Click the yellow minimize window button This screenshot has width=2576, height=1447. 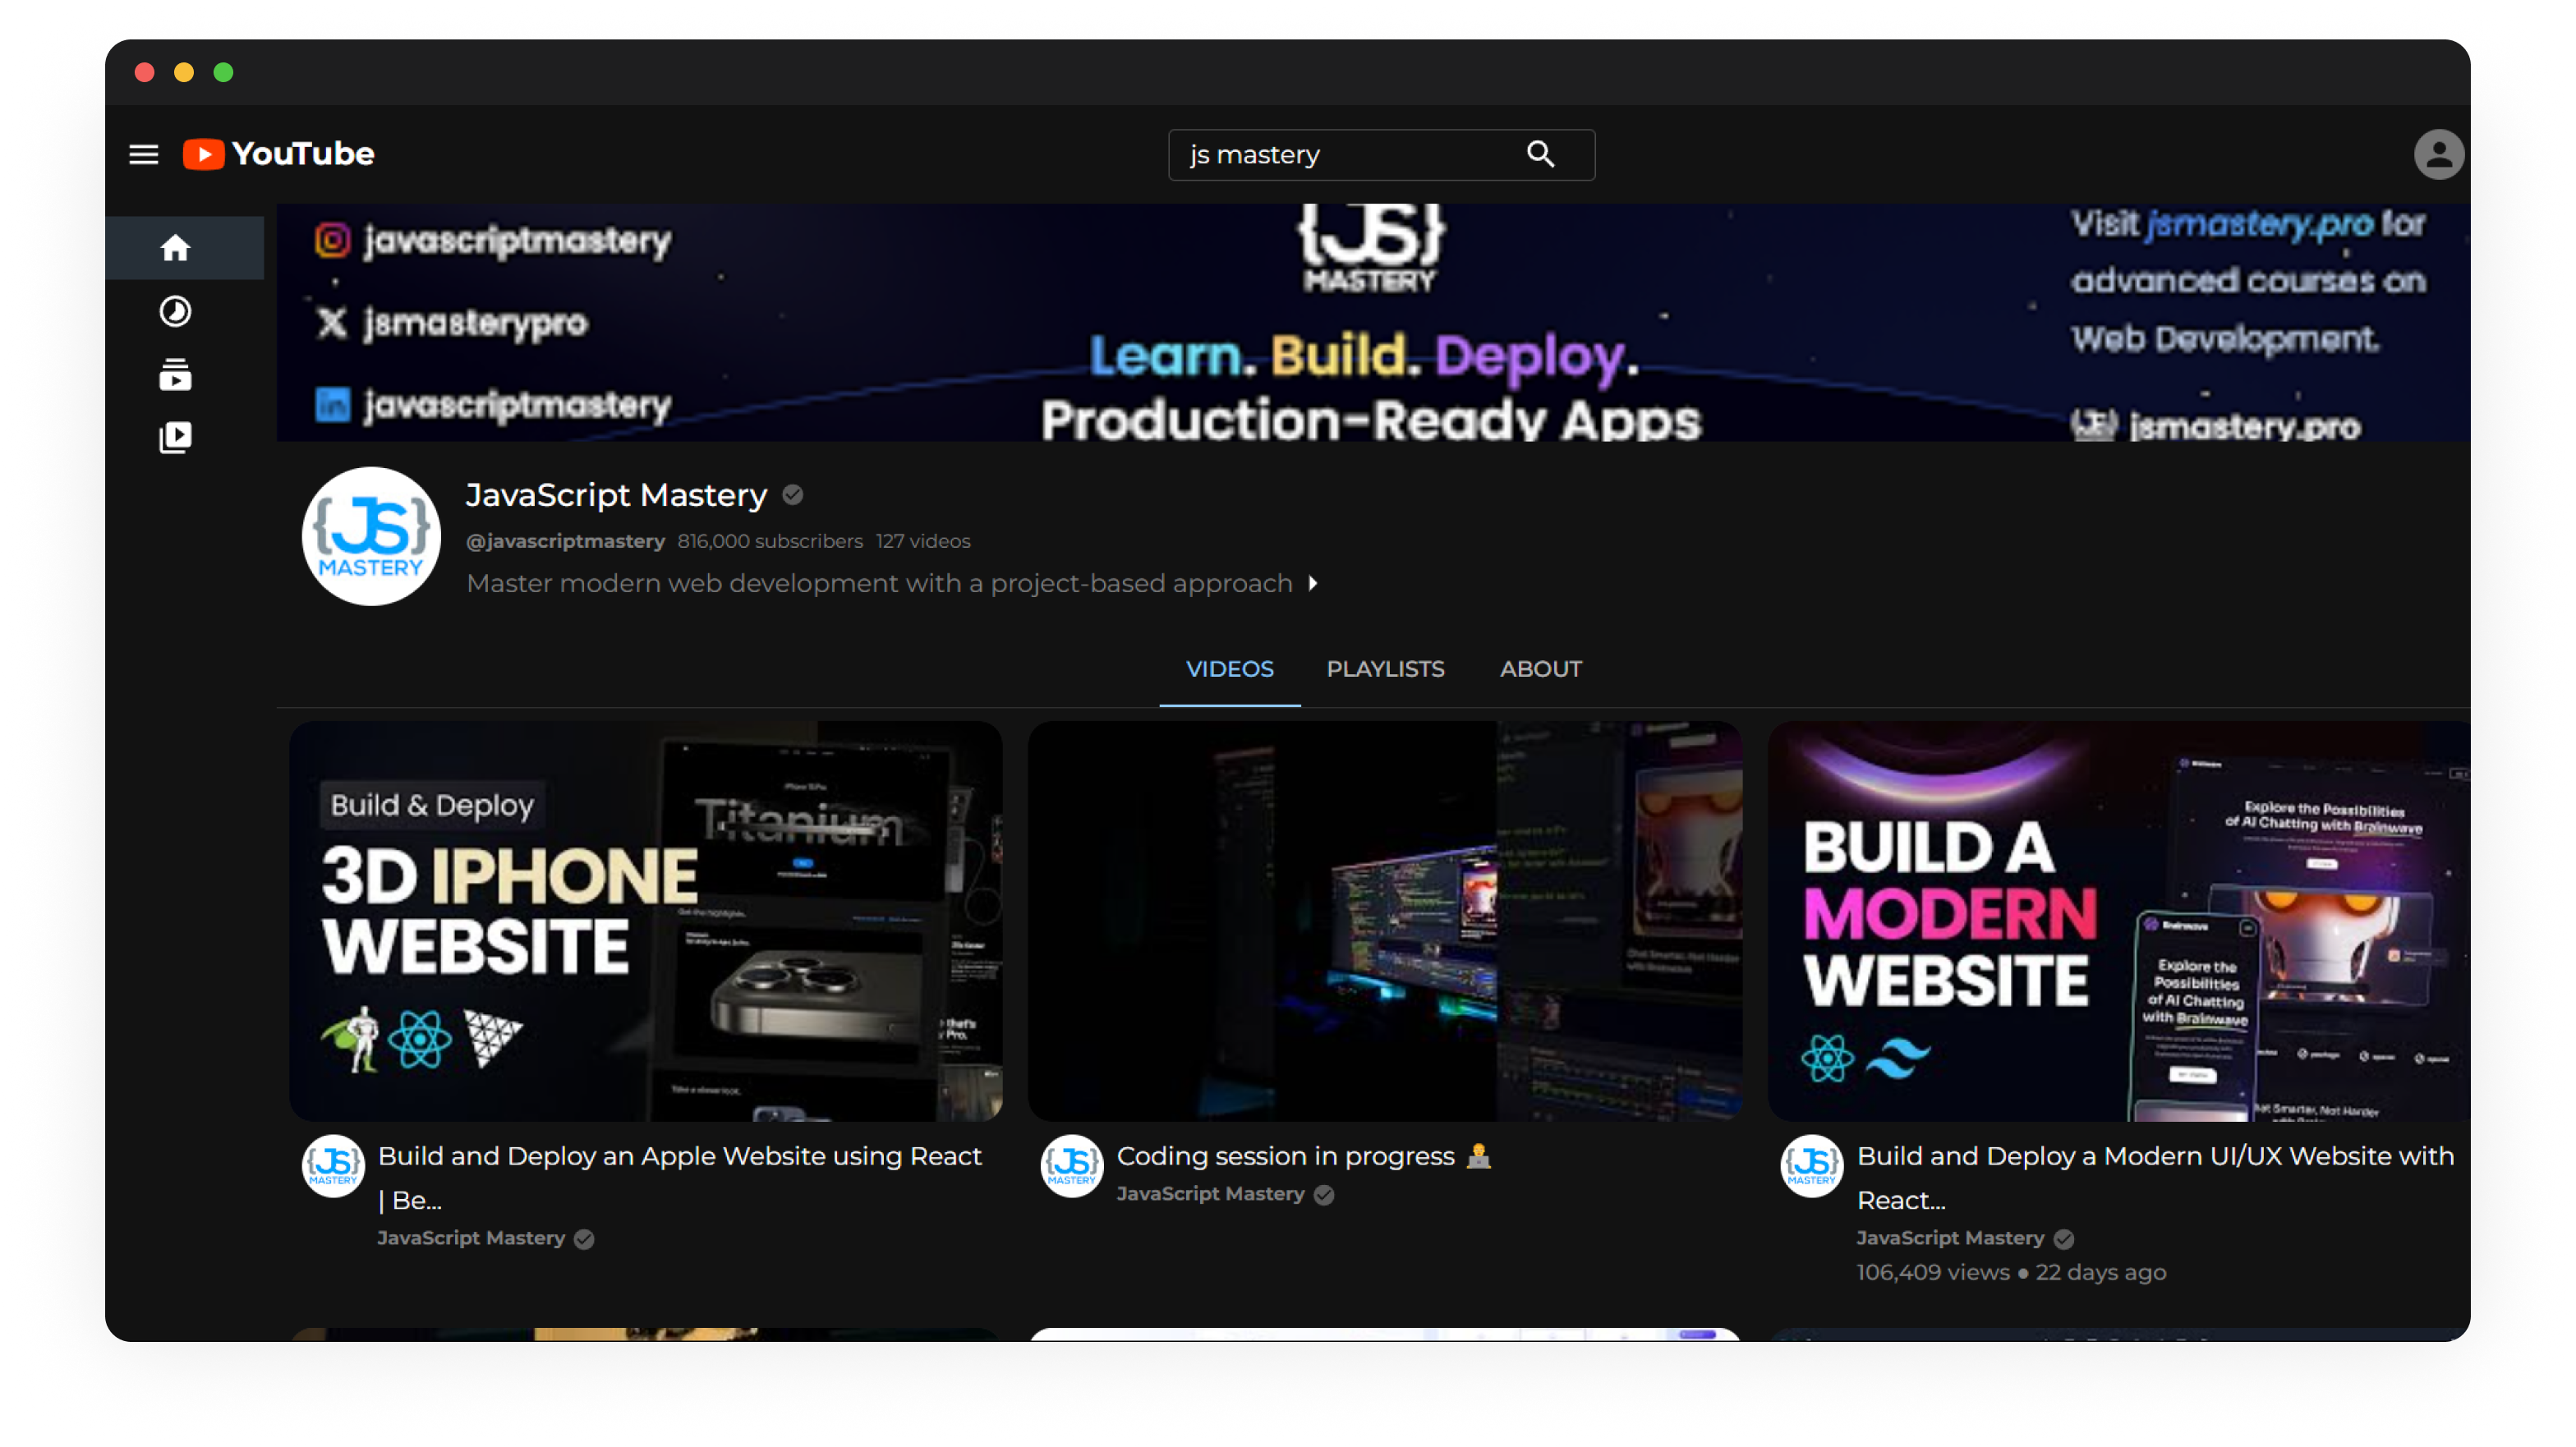184,72
